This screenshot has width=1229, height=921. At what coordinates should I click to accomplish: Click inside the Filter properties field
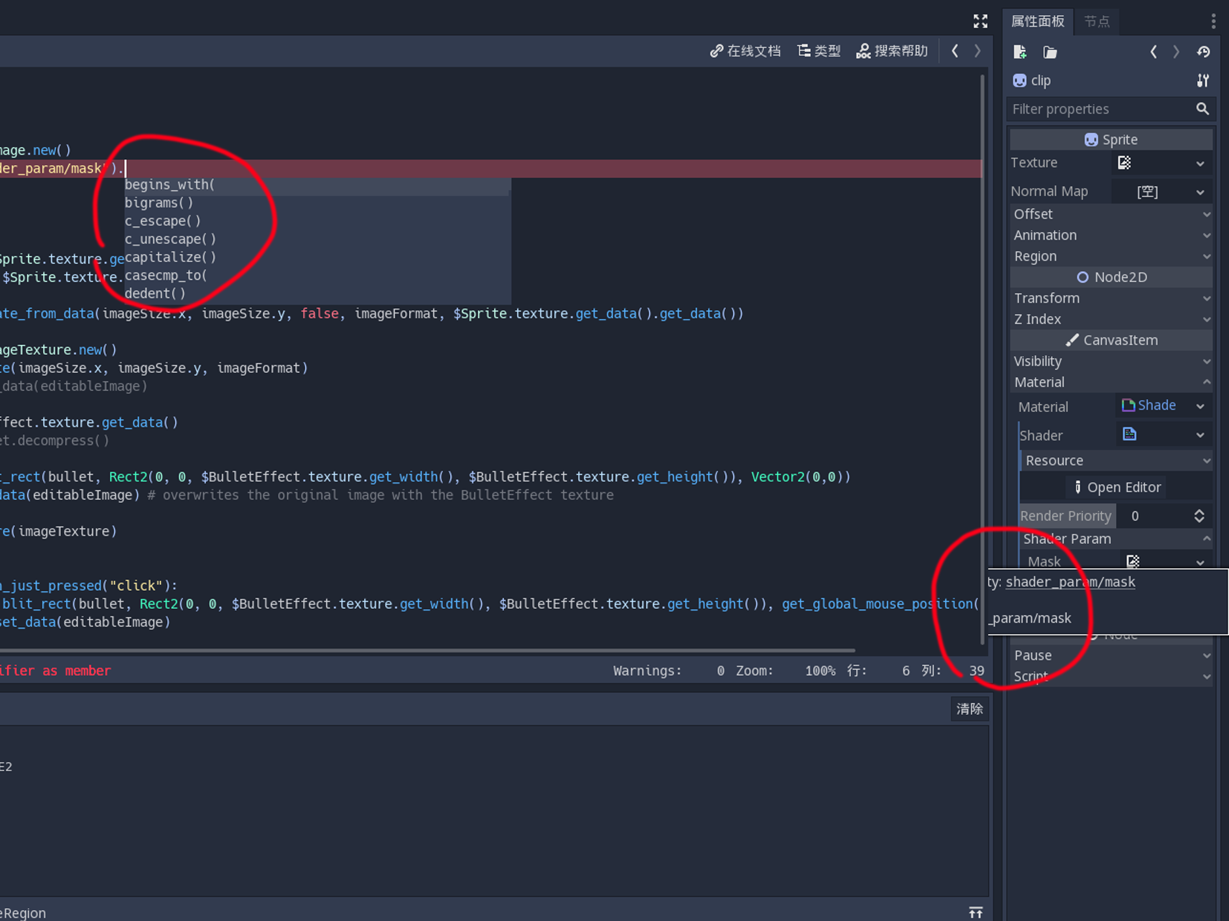coord(1105,109)
